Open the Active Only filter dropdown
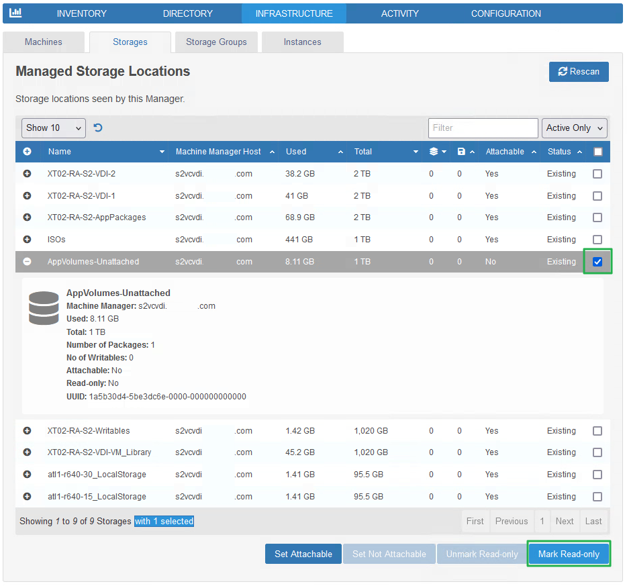Image resolution: width=627 pixels, height=586 pixels. coord(575,128)
